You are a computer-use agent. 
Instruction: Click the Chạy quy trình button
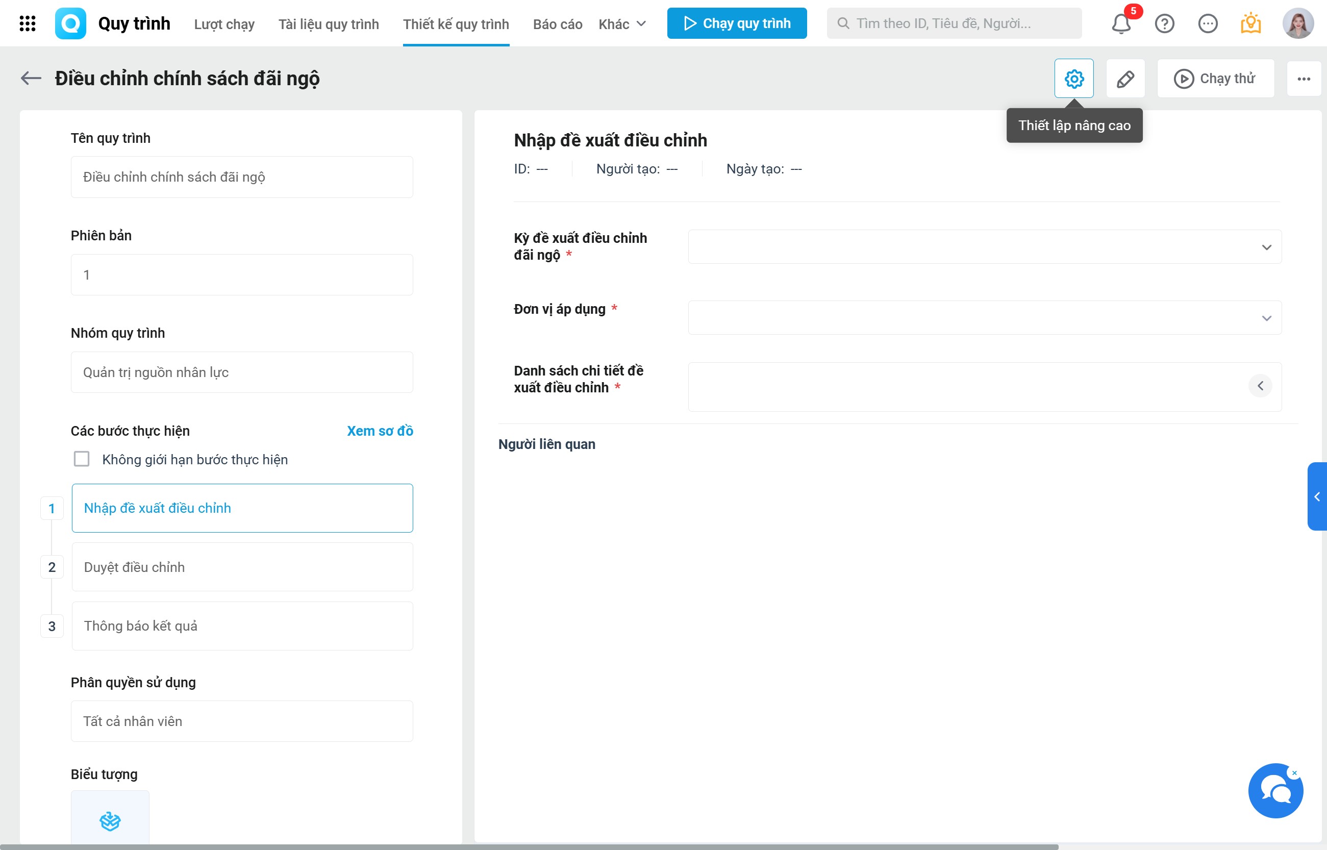[x=737, y=23]
